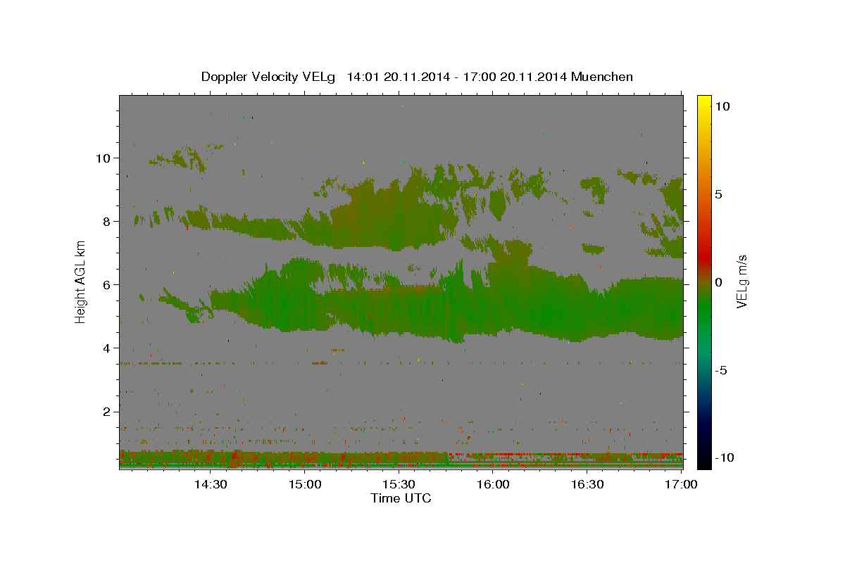Click the plot title "Doppler Velocity VELg"
The image size is (845, 563).
(x=270, y=77)
